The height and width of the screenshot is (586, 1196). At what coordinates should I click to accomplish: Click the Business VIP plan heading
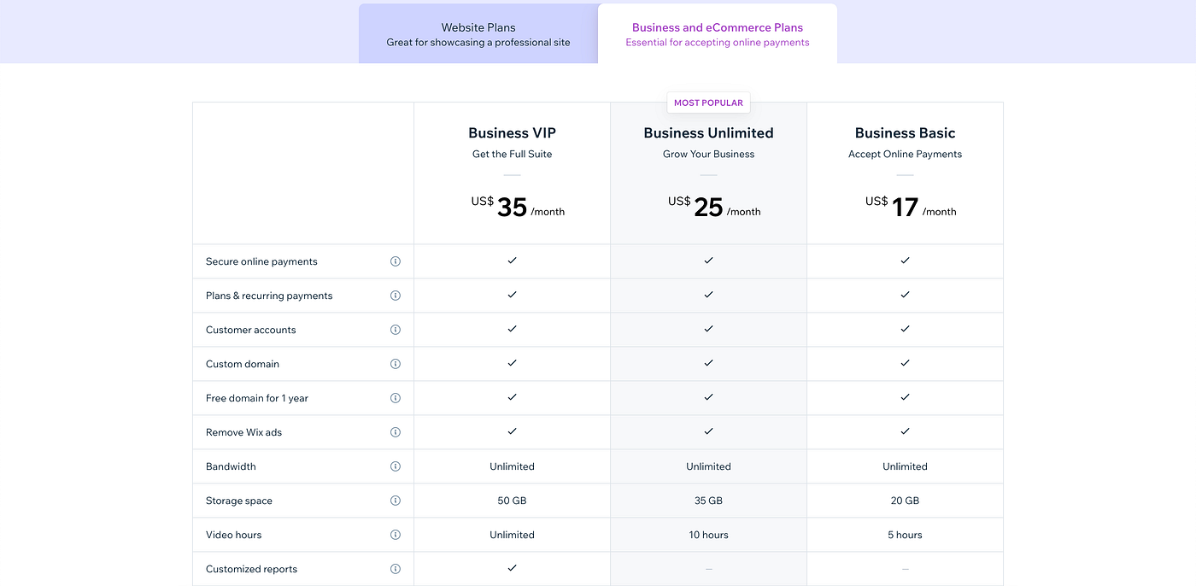(x=512, y=133)
